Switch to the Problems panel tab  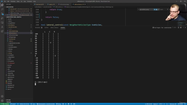coord(37,28)
